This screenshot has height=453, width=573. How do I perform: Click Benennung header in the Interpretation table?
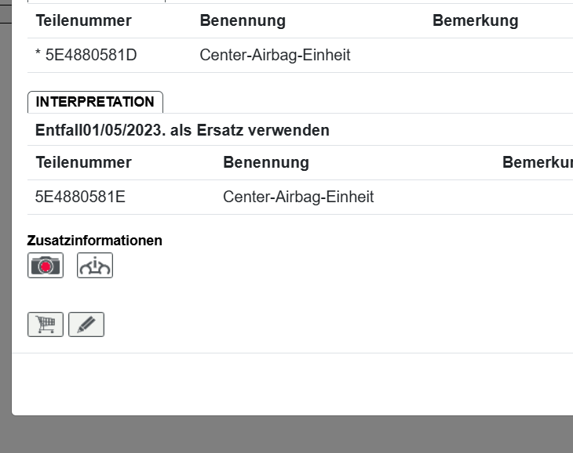[x=266, y=162]
